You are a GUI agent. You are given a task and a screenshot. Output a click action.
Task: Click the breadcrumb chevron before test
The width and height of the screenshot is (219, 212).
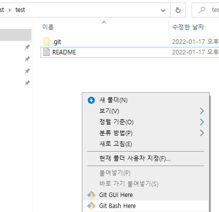click(9, 10)
